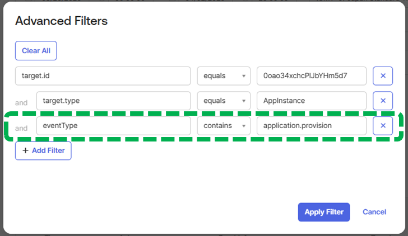This screenshot has width=408, height=236.
Task: Expand the equals dropdown for target.type
Action: click(x=224, y=101)
